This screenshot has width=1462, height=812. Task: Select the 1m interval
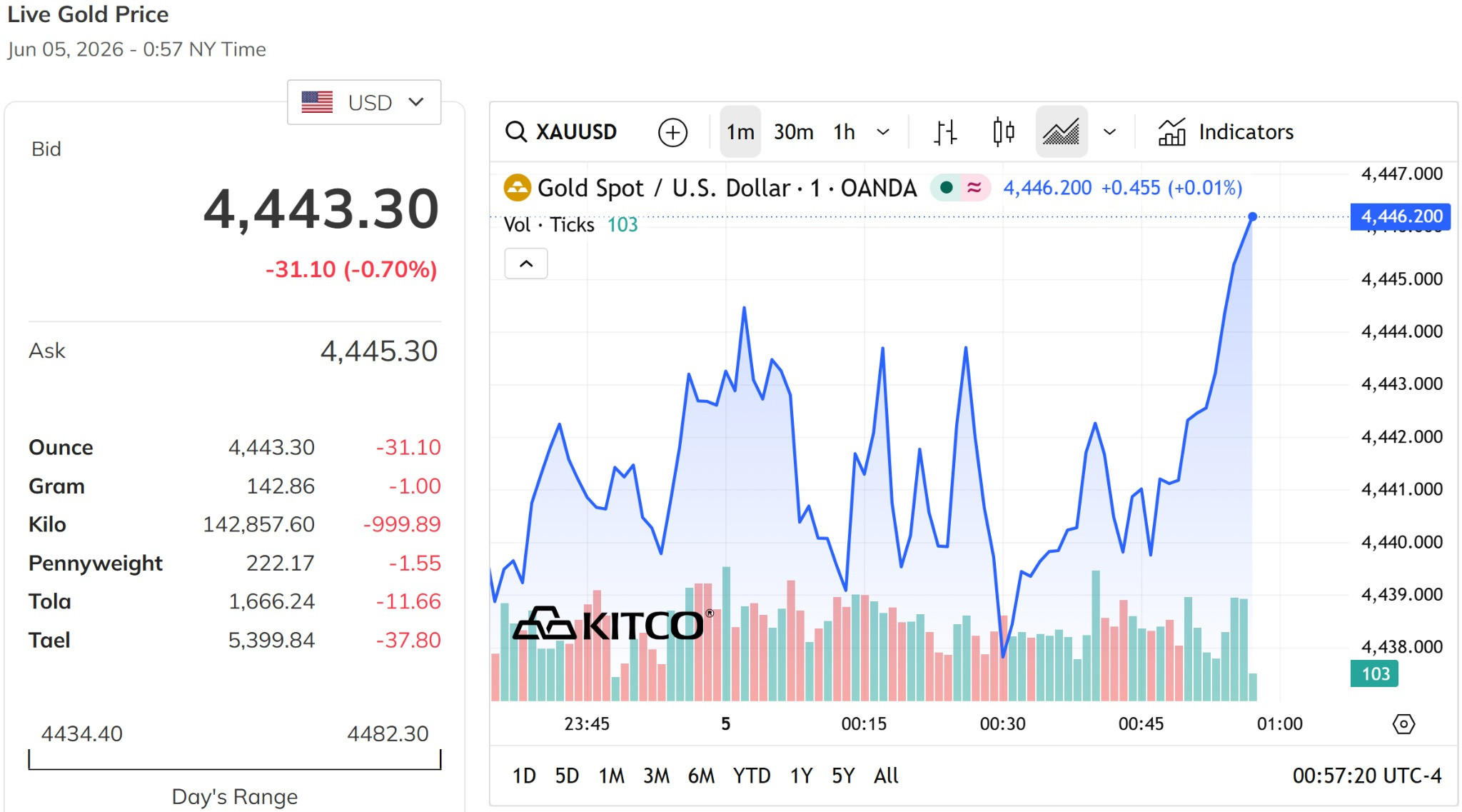click(740, 132)
